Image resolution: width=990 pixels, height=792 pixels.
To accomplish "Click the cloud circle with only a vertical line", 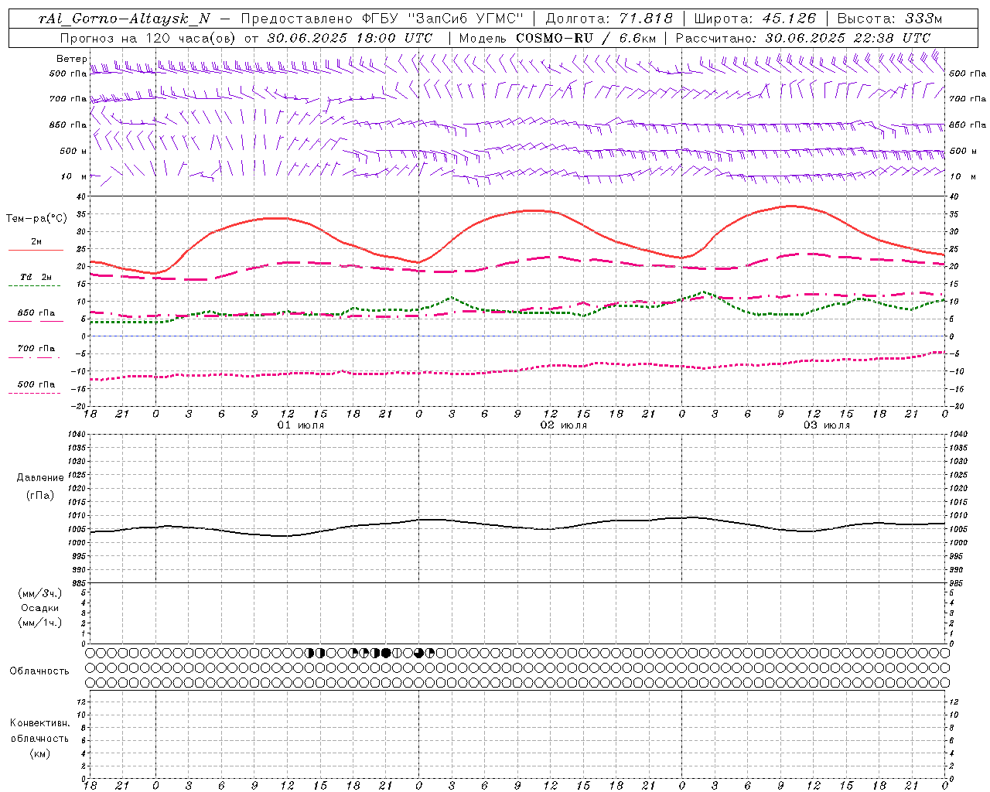I will click(x=397, y=653).
